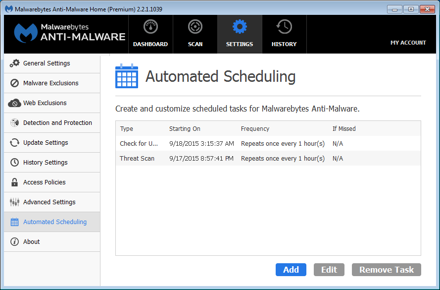Open Malware Exclusions section
This screenshot has width=440, height=290.
tap(52, 83)
